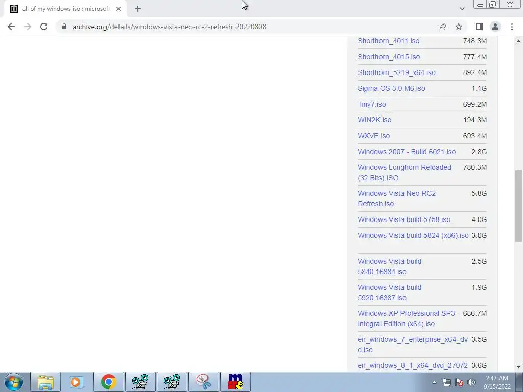Open Chrome three-dot menu
523x392 pixels.
[512, 27]
